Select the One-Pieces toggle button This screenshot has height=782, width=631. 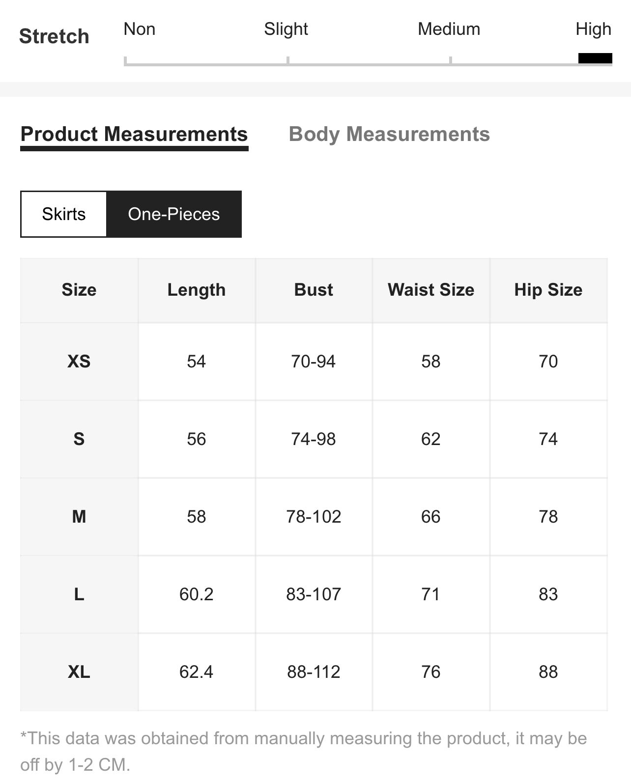(174, 214)
